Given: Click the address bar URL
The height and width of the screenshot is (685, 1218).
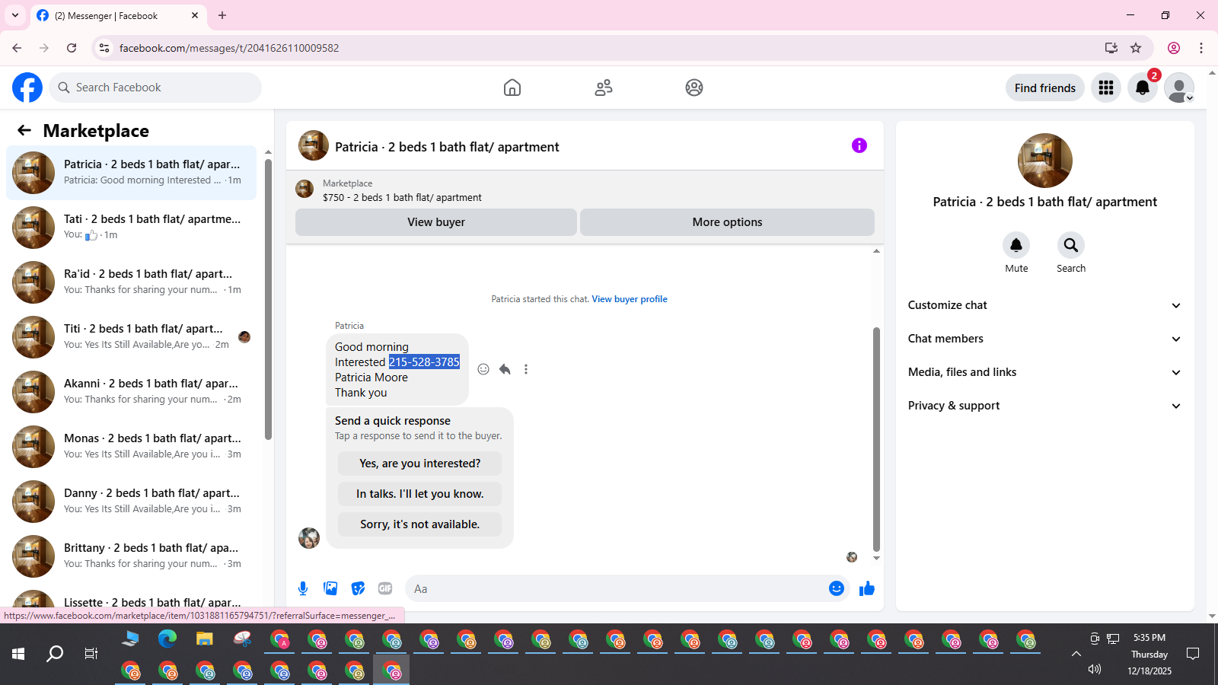Looking at the screenshot, I should [229, 48].
